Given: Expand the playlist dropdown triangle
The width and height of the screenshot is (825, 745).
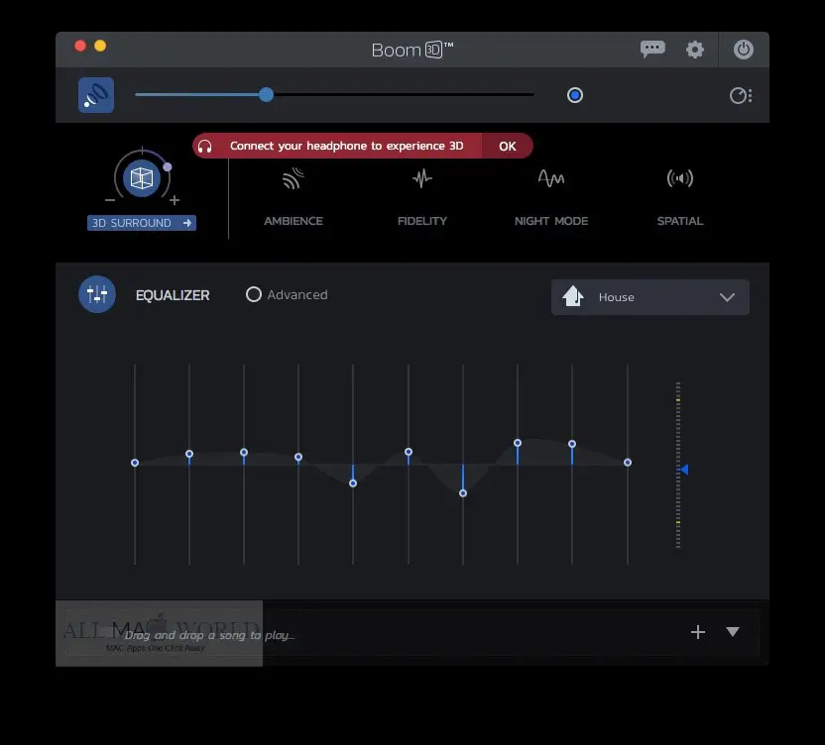Looking at the screenshot, I should [733, 631].
